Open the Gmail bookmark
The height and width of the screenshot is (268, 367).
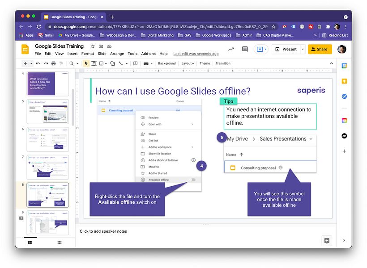(x=46, y=35)
